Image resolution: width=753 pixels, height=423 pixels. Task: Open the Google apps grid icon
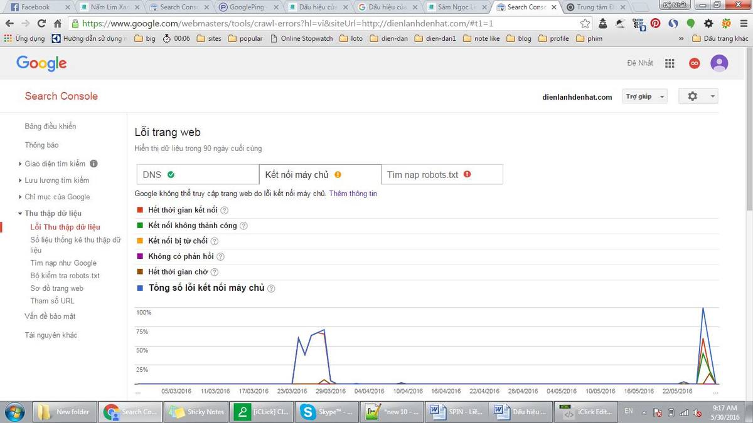pyautogui.click(x=670, y=63)
